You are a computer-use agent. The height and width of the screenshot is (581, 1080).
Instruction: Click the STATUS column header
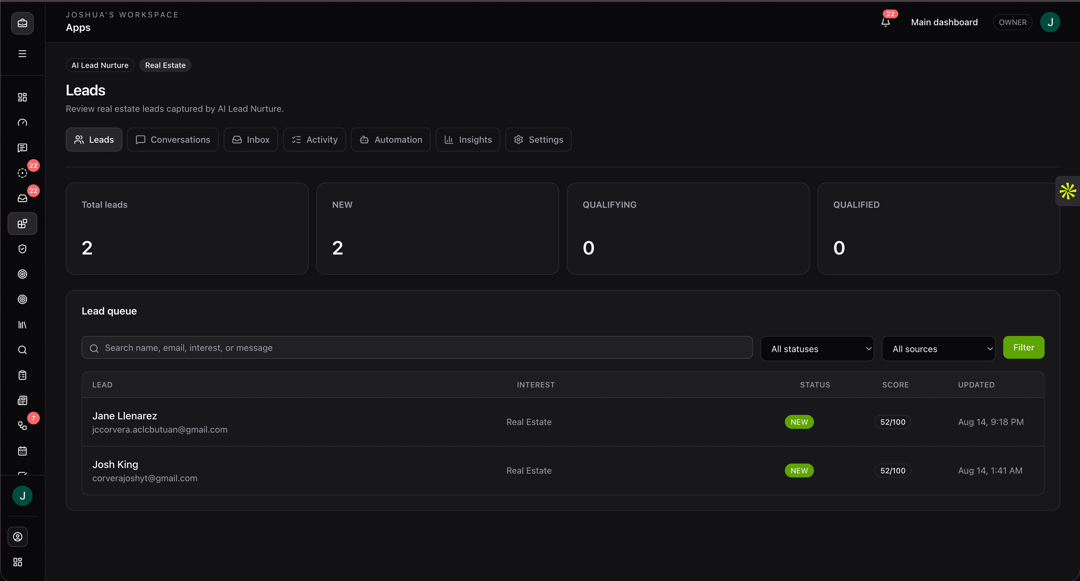[815, 385]
